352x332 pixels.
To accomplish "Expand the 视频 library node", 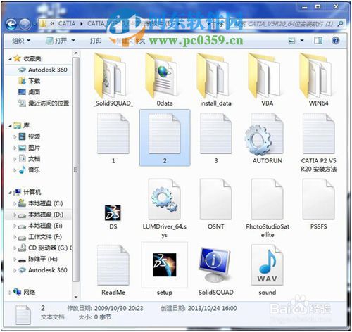I will (x=15, y=136).
